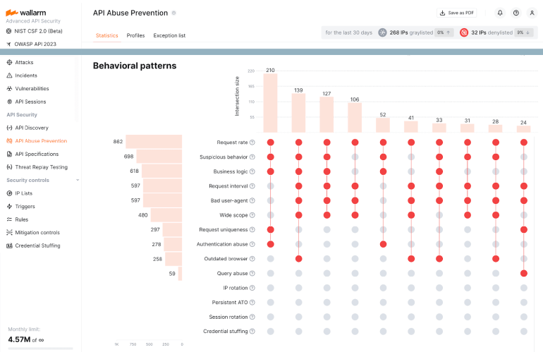Open the notifications bell icon
This screenshot has height=352, width=543.
coord(500,13)
